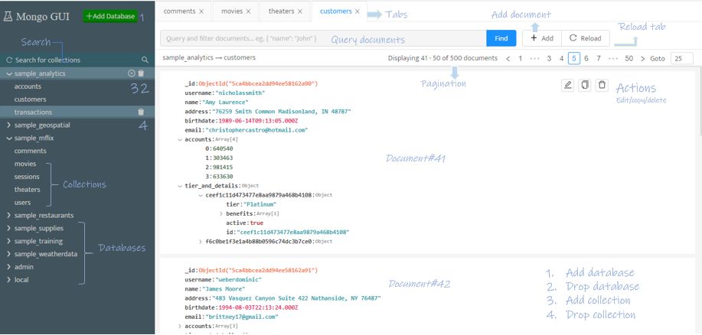Switch to the theaters tab
Image resolution: width=702 pixels, height=335 pixels.
point(281,11)
